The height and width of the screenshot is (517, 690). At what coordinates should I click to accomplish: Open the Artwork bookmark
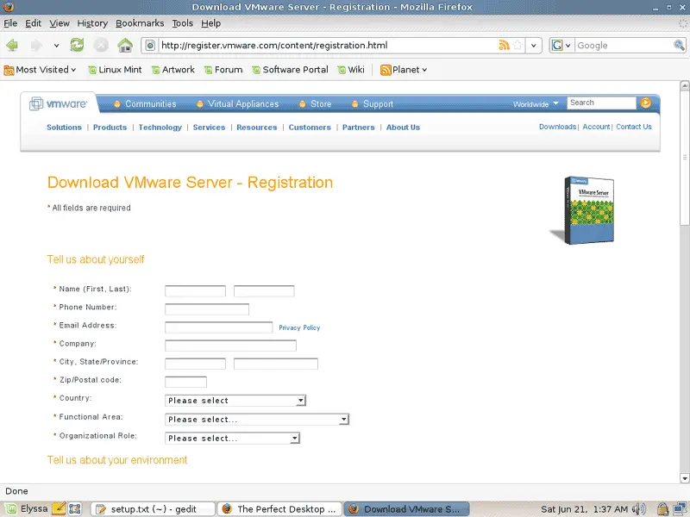[173, 70]
